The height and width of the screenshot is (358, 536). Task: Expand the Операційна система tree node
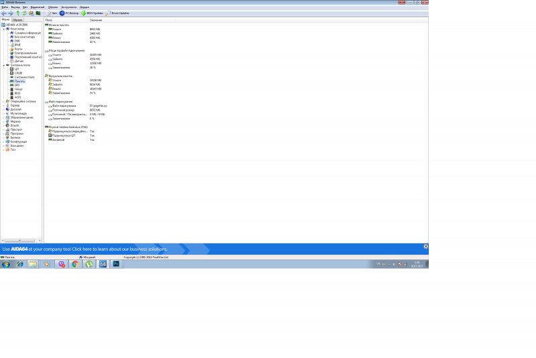[x=3, y=101]
